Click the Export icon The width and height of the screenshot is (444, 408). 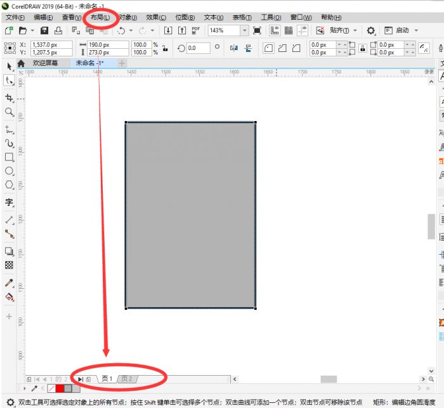point(182,30)
